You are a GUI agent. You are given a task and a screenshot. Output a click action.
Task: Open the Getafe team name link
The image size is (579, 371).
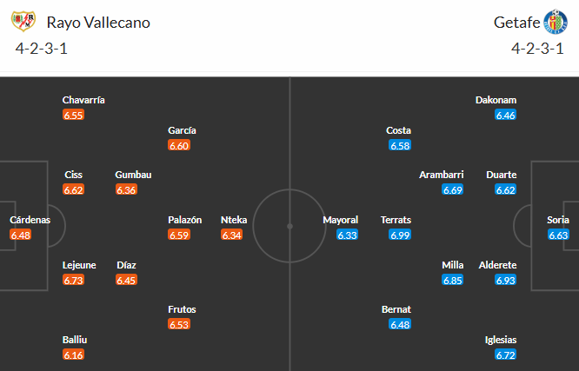[516, 23]
